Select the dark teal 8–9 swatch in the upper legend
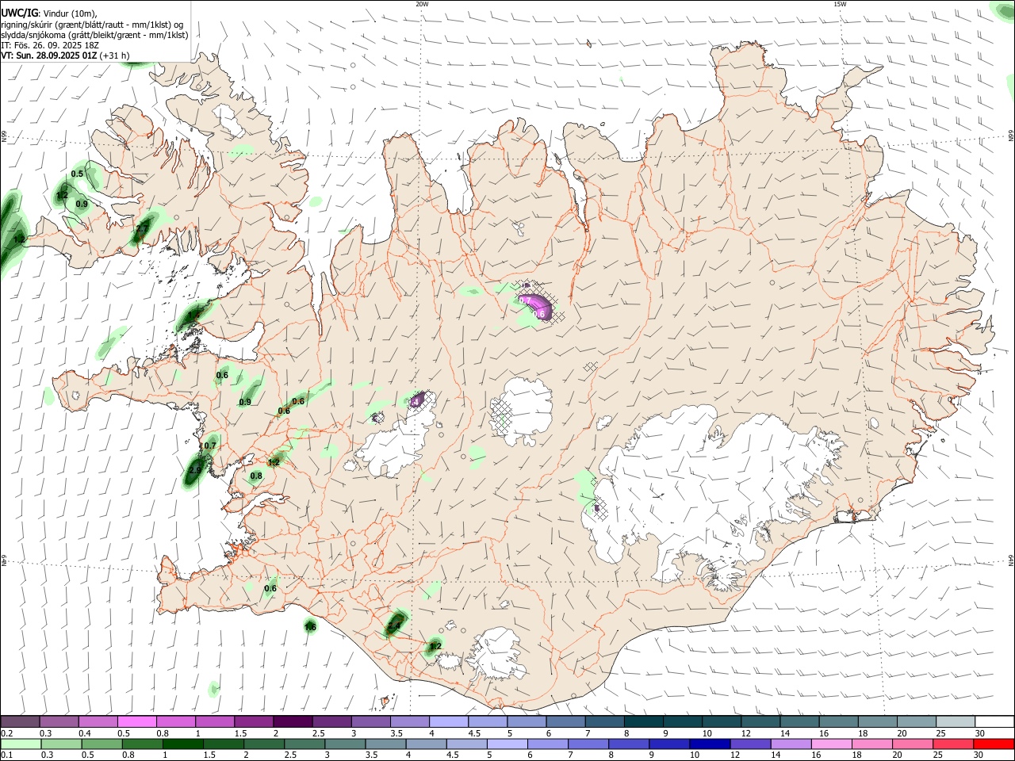The image size is (1015, 761). pos(644,721)
